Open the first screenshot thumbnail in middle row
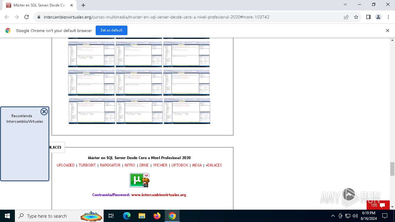 pos(91,83)
